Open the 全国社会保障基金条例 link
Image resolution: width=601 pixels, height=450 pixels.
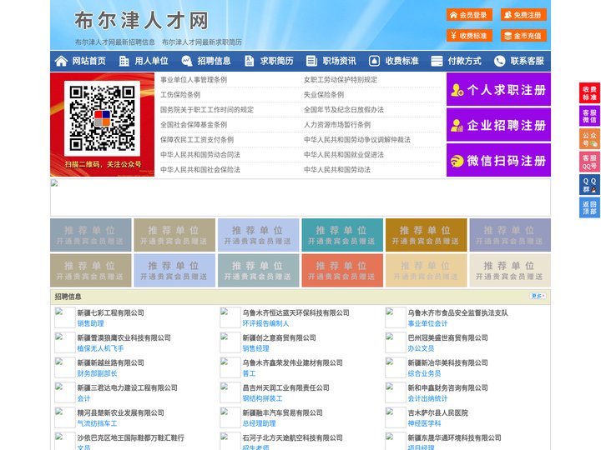pos(194,124)
